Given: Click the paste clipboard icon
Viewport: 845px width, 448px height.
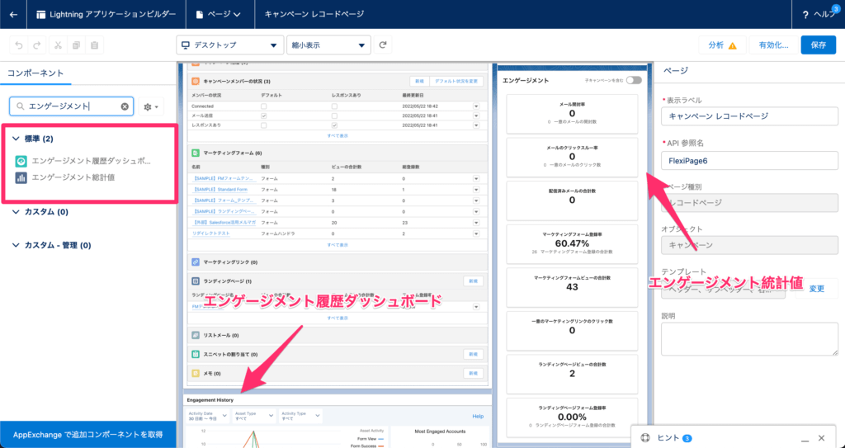Looking at the screenshot, I should pyautogui.click(x=95, y=45).
